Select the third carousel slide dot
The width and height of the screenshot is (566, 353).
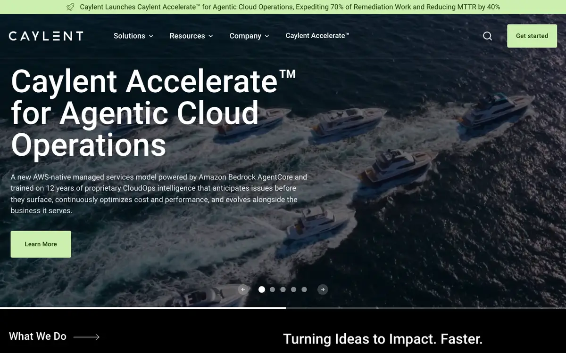(283, 289)
